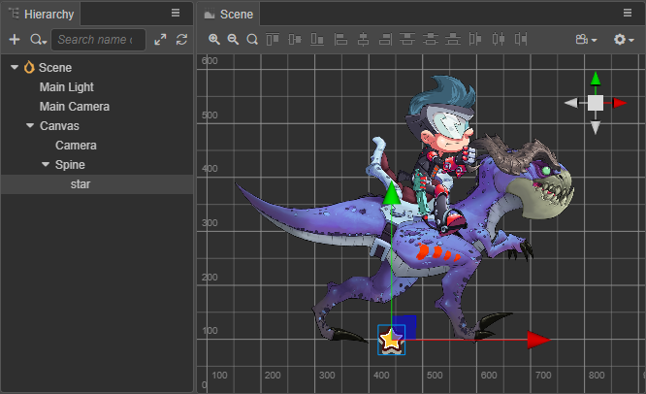Click the zoom in magnifier icon
Image resolution: width=646 pixels, height=394 pixels.
pyautogui.click(x=214, y=40)
